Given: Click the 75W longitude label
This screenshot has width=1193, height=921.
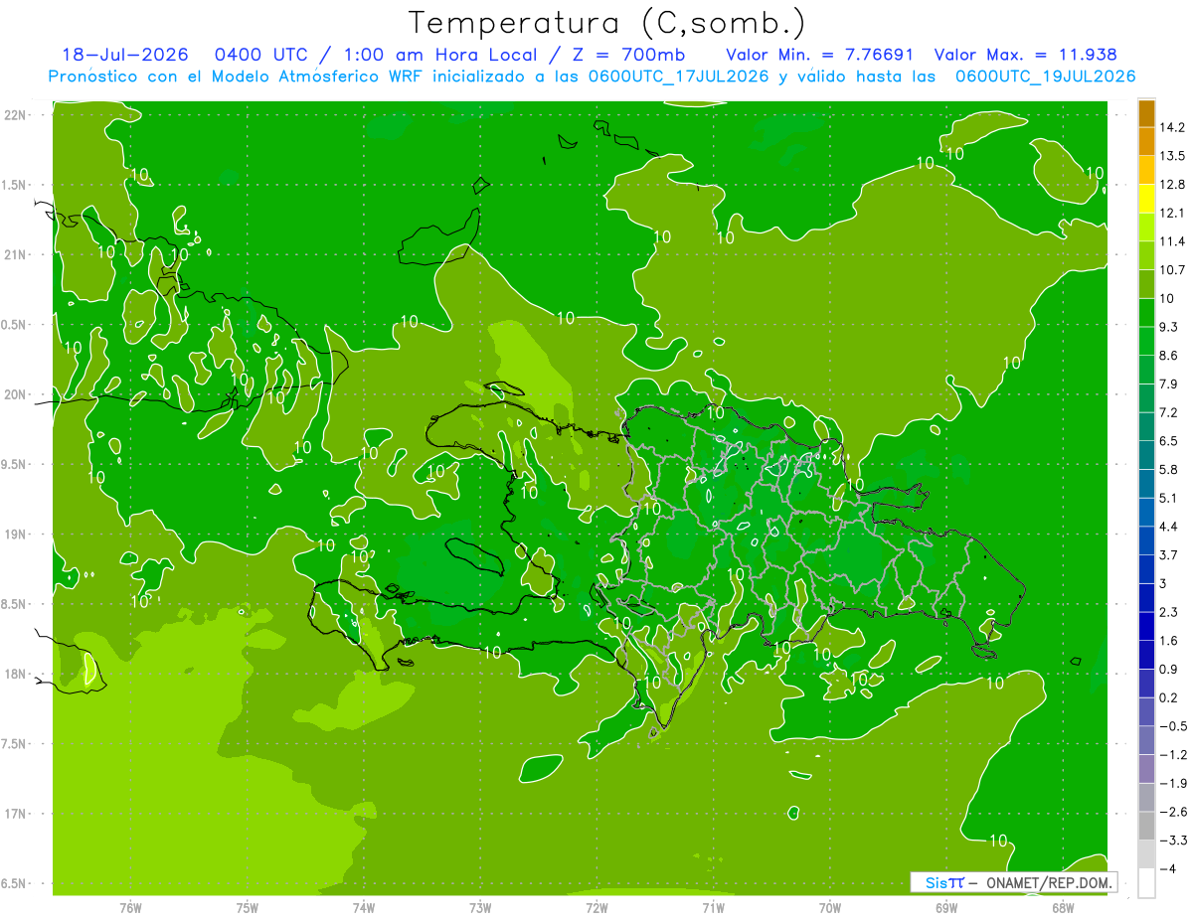Looking at the screenshot, I should pos(248,907).
